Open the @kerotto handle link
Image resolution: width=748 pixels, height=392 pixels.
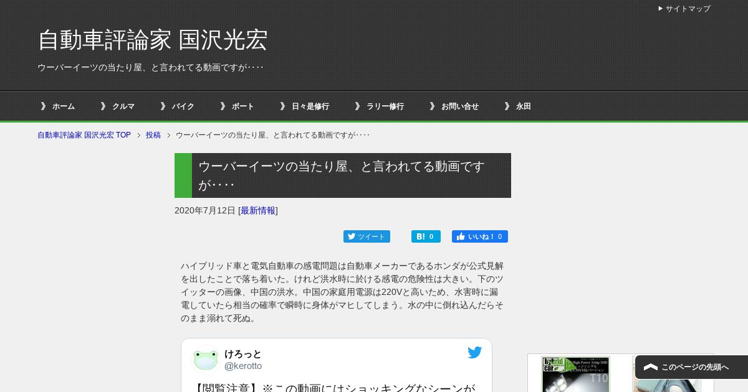[x=243, y=366]
